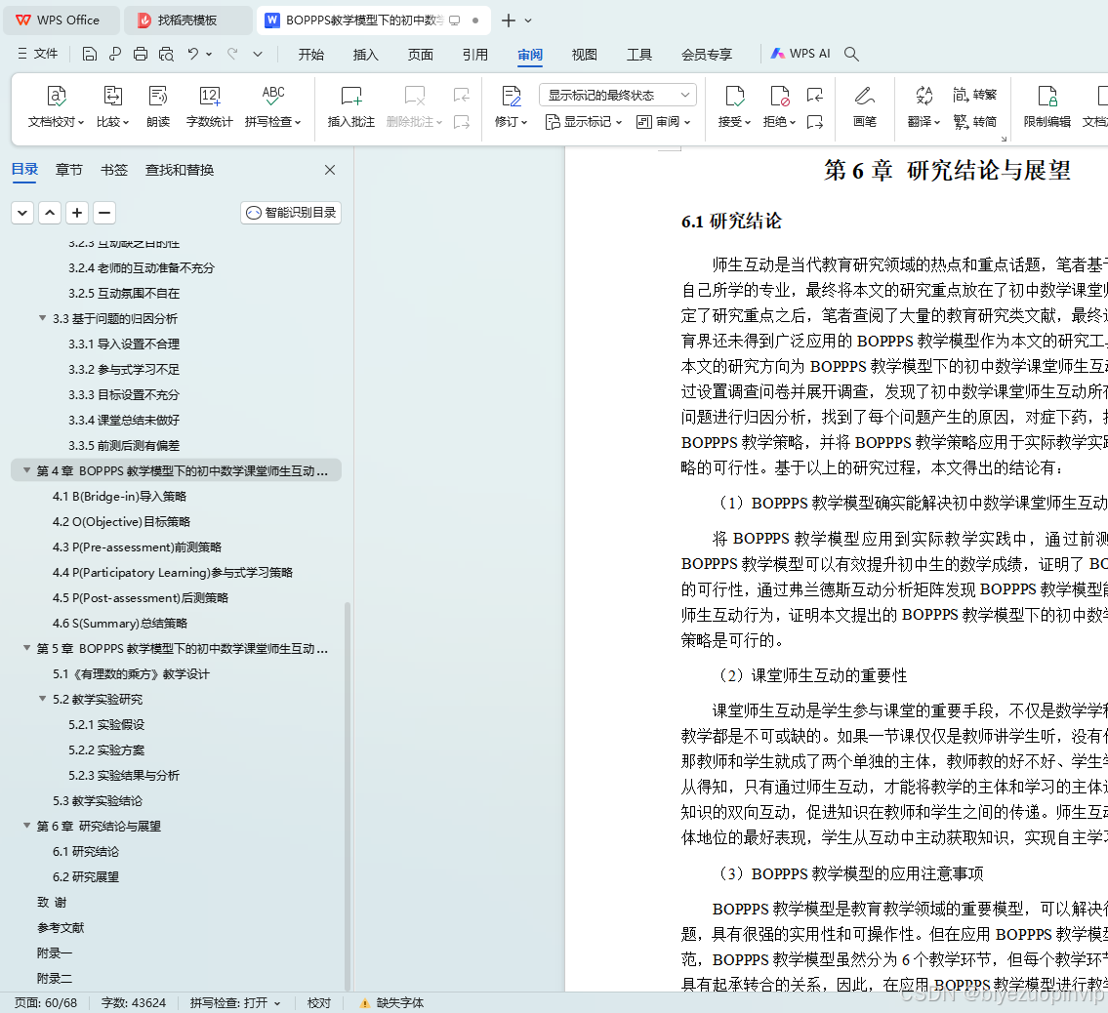Open the 文件 menu
1108x1013 pixels.
coord(38,54)
